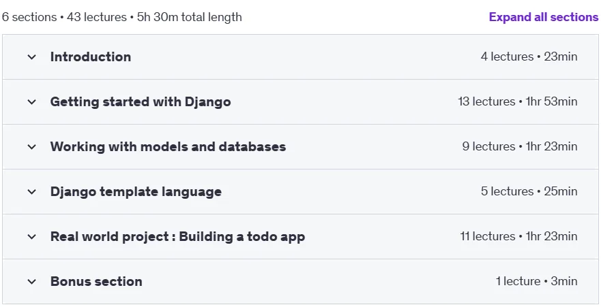The image size is (601, 307).
Task: Open the Bonus section heading text
Action: coord(96,282)
